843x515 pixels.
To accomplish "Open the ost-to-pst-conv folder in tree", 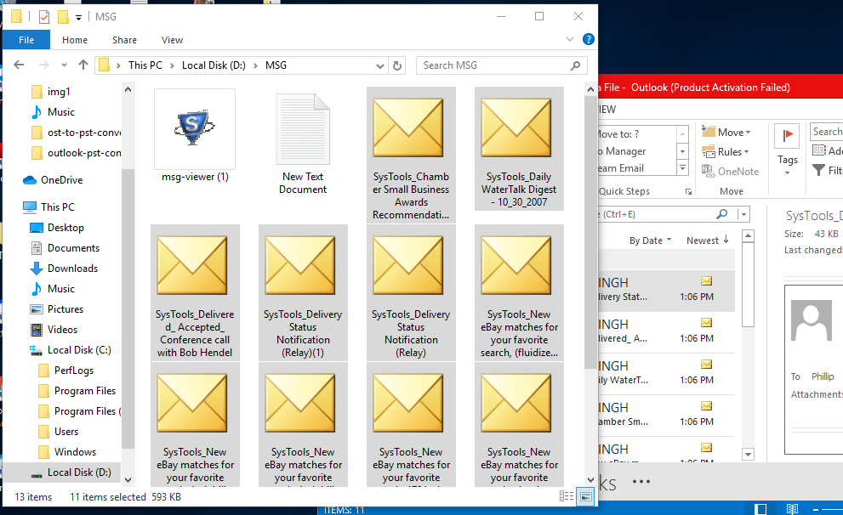I will pos(76,132).
